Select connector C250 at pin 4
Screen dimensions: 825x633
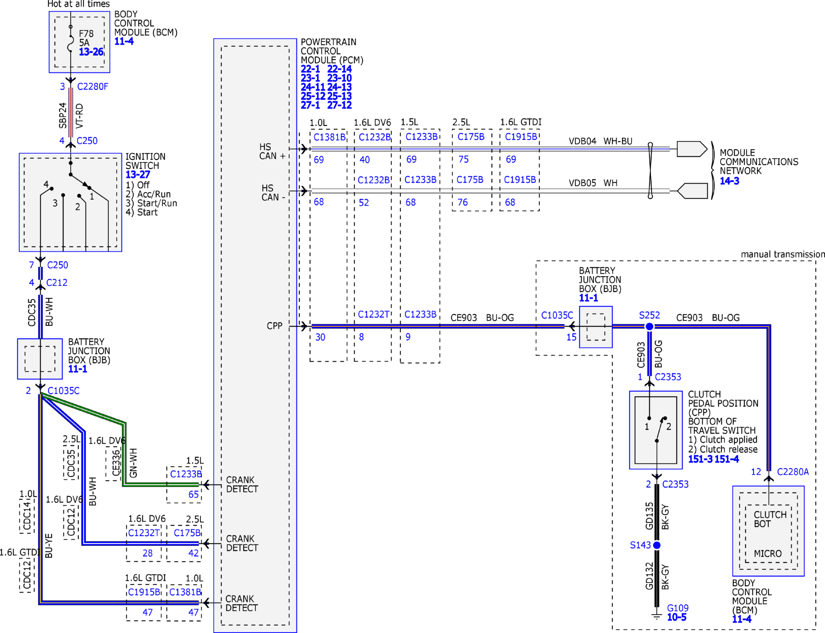(87, 141)
